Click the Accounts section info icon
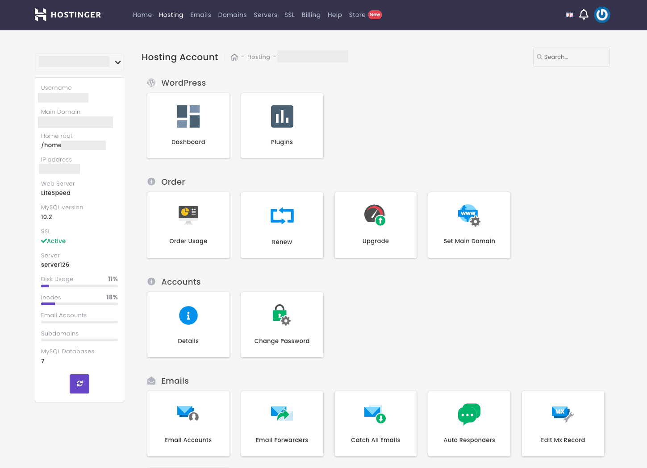This screenshot has width=647, height=468. pos(151,282)
